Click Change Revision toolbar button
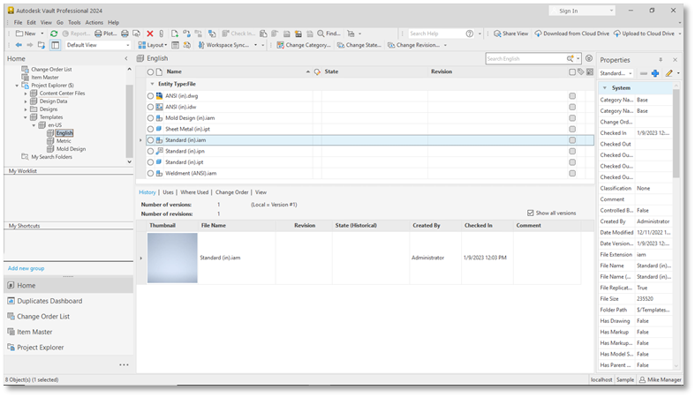This screenshot has height=397, width=695. (413, 45)
